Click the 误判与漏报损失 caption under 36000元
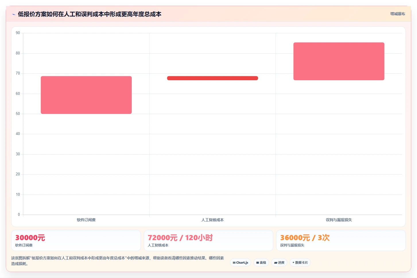 coord(292,245)
